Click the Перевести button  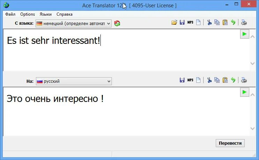click(x=230, y=143)
